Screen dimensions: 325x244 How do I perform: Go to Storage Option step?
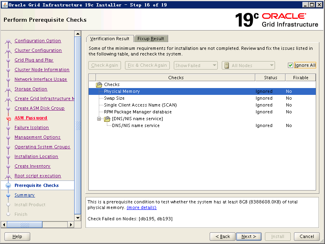31,89
